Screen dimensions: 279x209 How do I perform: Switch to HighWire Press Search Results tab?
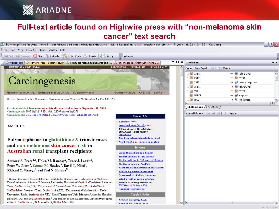click(x=44, y=63)
